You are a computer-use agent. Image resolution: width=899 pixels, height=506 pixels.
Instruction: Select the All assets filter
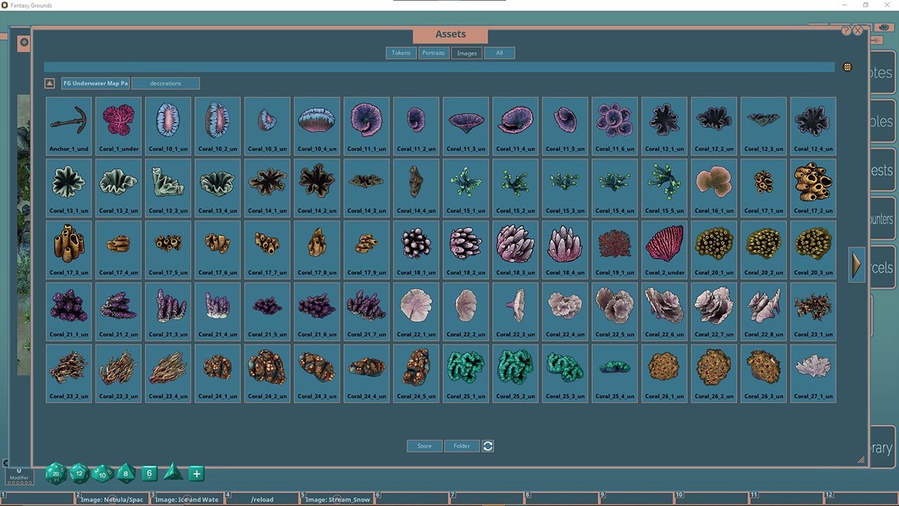click(x=499, y=53)
